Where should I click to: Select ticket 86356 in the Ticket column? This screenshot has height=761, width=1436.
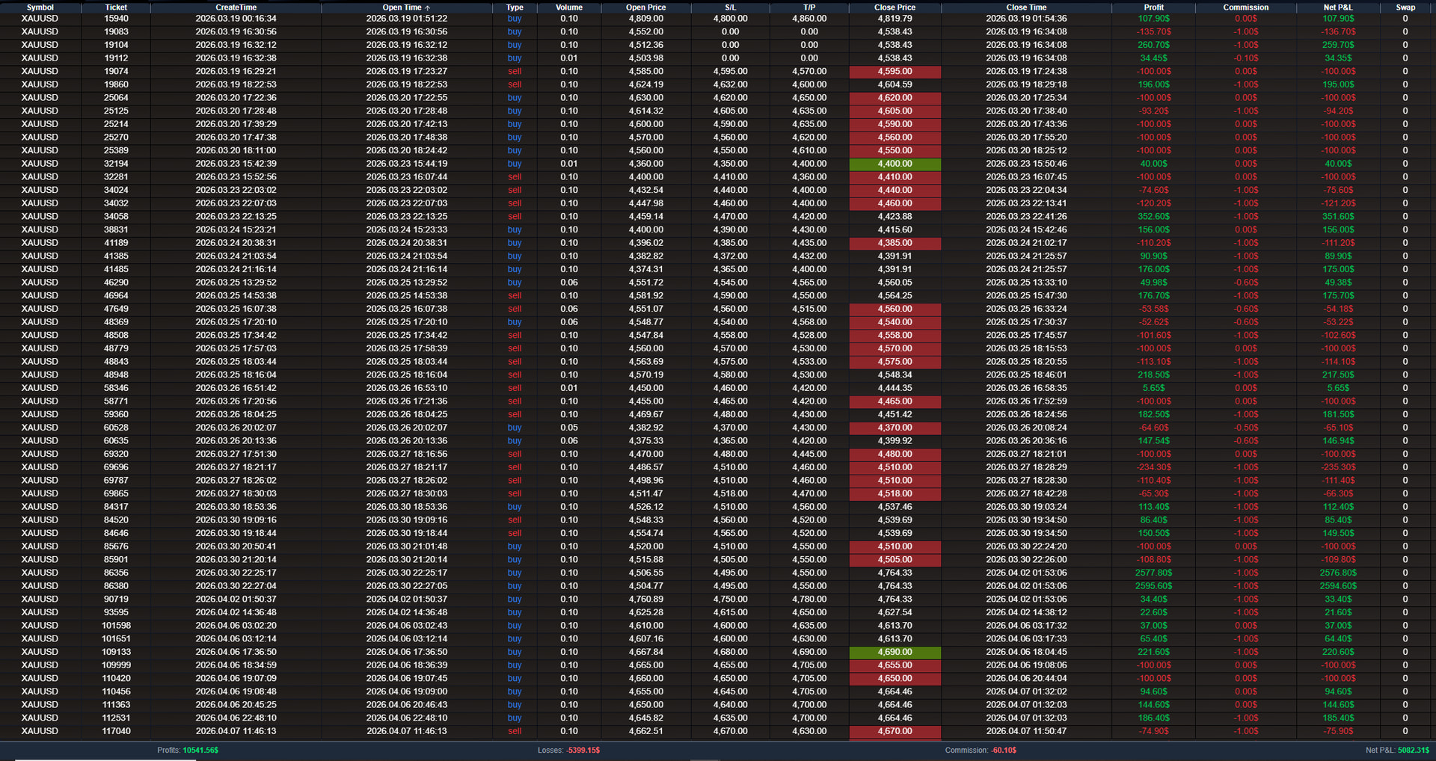coord(116,573)
